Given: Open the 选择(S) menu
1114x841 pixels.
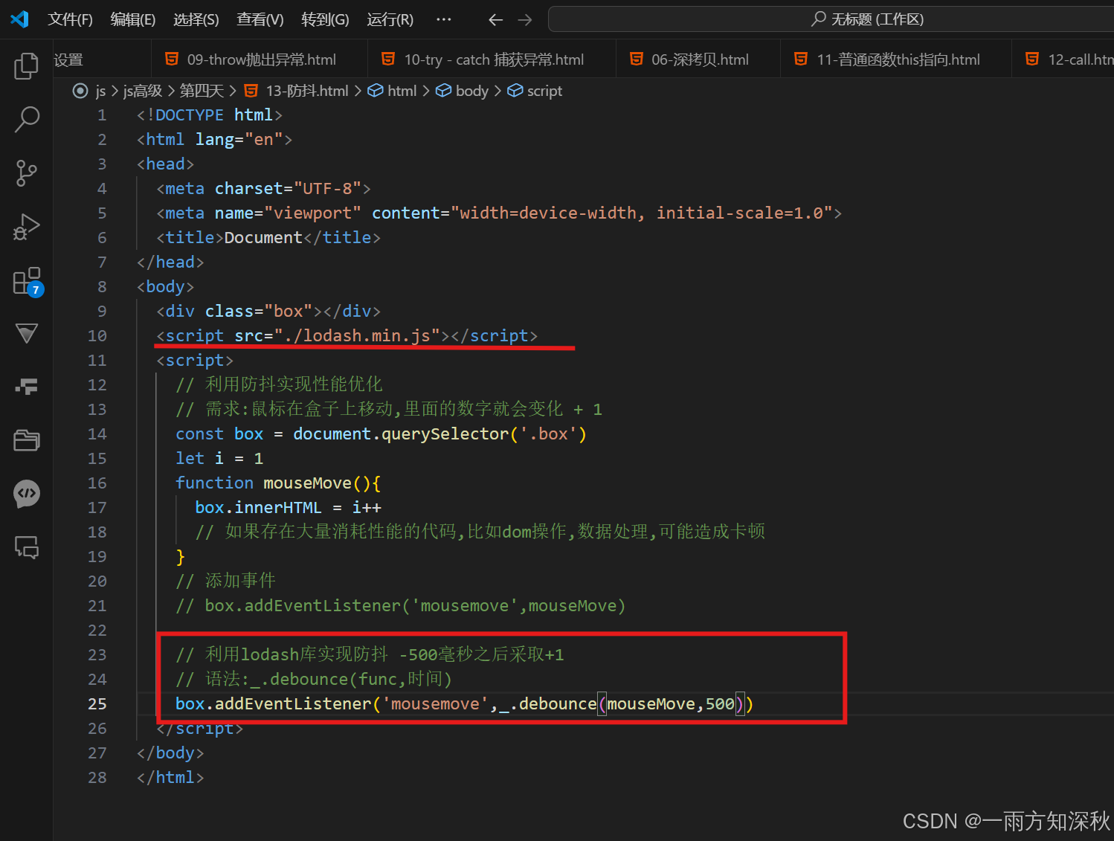Looking at the screenshot, I should 196,19.
